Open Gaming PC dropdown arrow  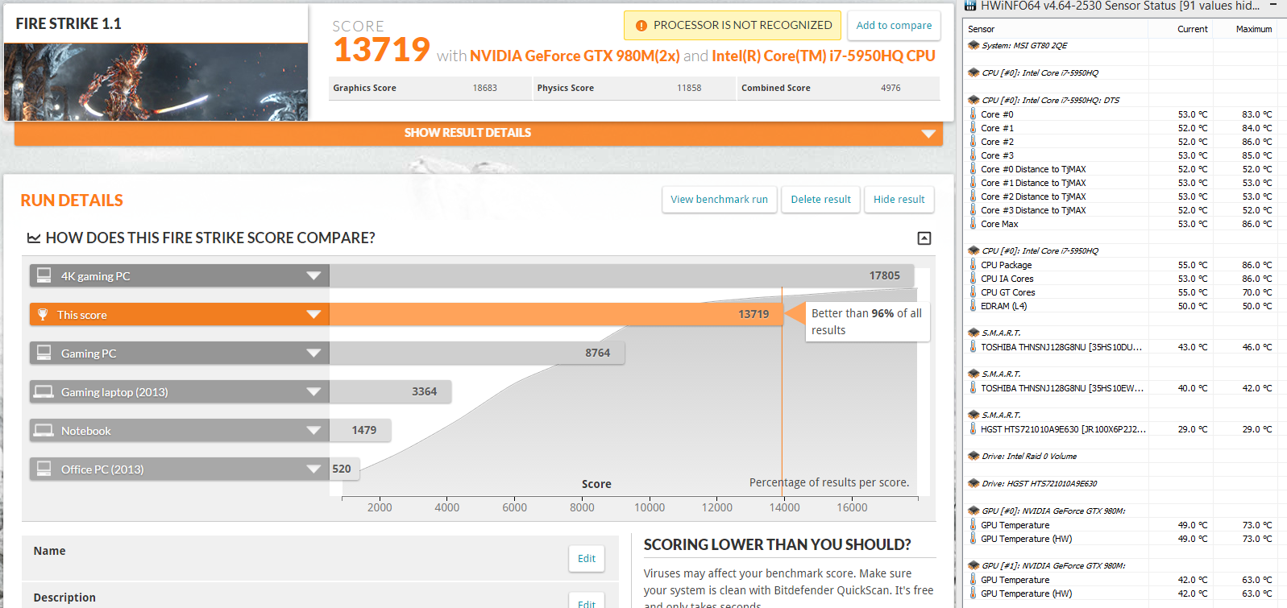coord(313,354)
